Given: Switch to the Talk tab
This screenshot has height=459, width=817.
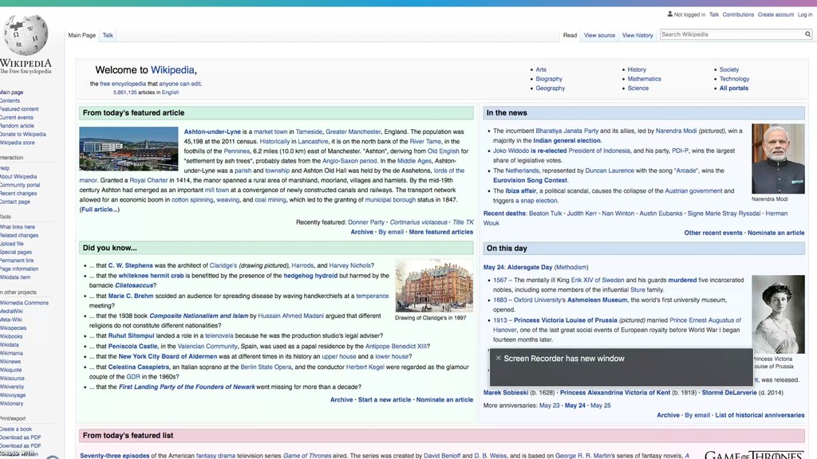Looking at the screenshot, I should tap(108, 35).
